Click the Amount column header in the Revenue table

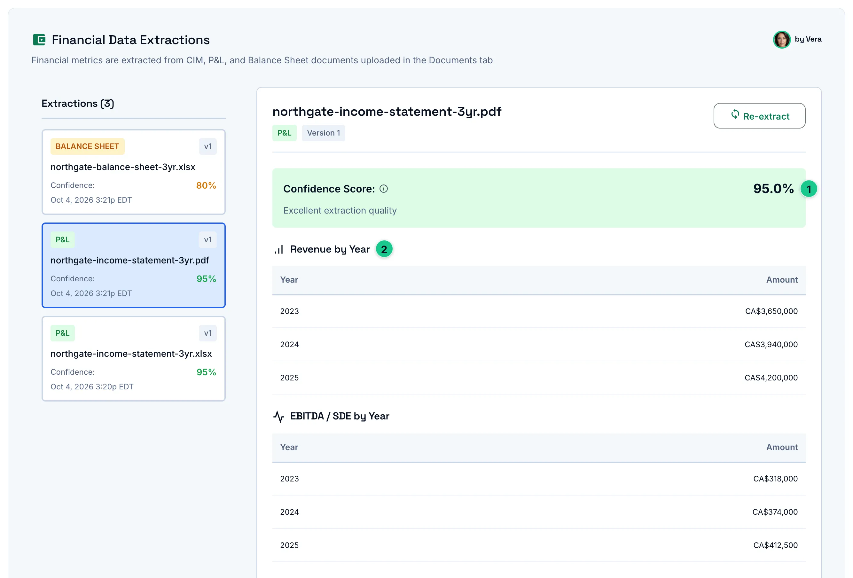pyautogui.click(x=782, y=280)
